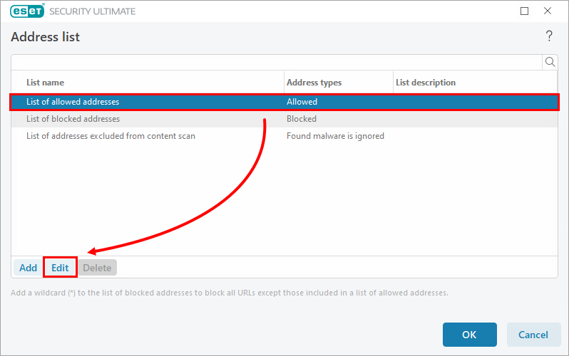The height and width of the screenshot is (356, 569).
Task: Close the ESET Security Ultimate window
Action: 548,11
